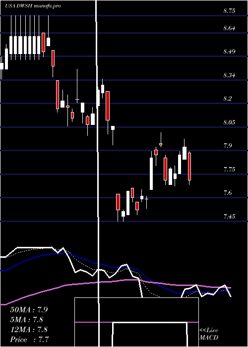Click the 'USA DWSH munafa.pro' chart title
Screen dimensions: 248x347
(33, 6)
